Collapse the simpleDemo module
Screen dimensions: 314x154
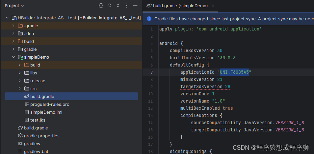(13, 57)
